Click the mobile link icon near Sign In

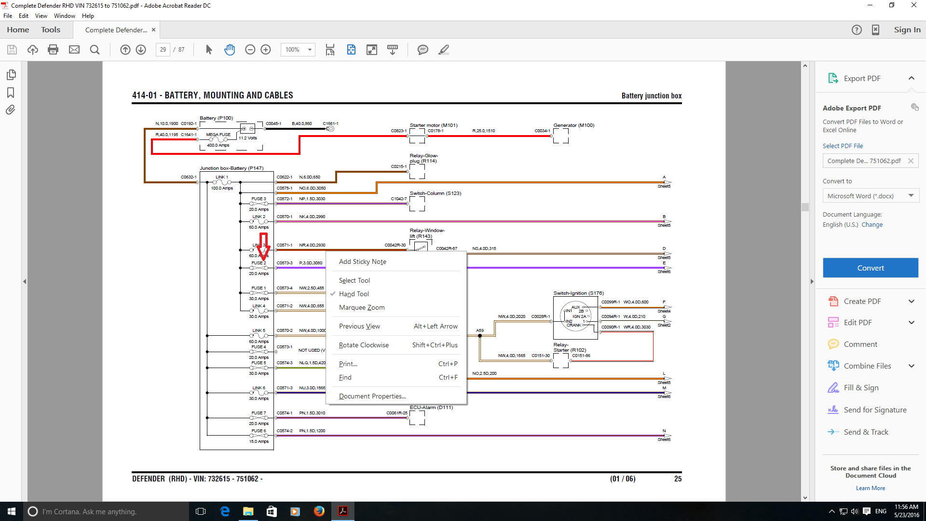(875, 30)
